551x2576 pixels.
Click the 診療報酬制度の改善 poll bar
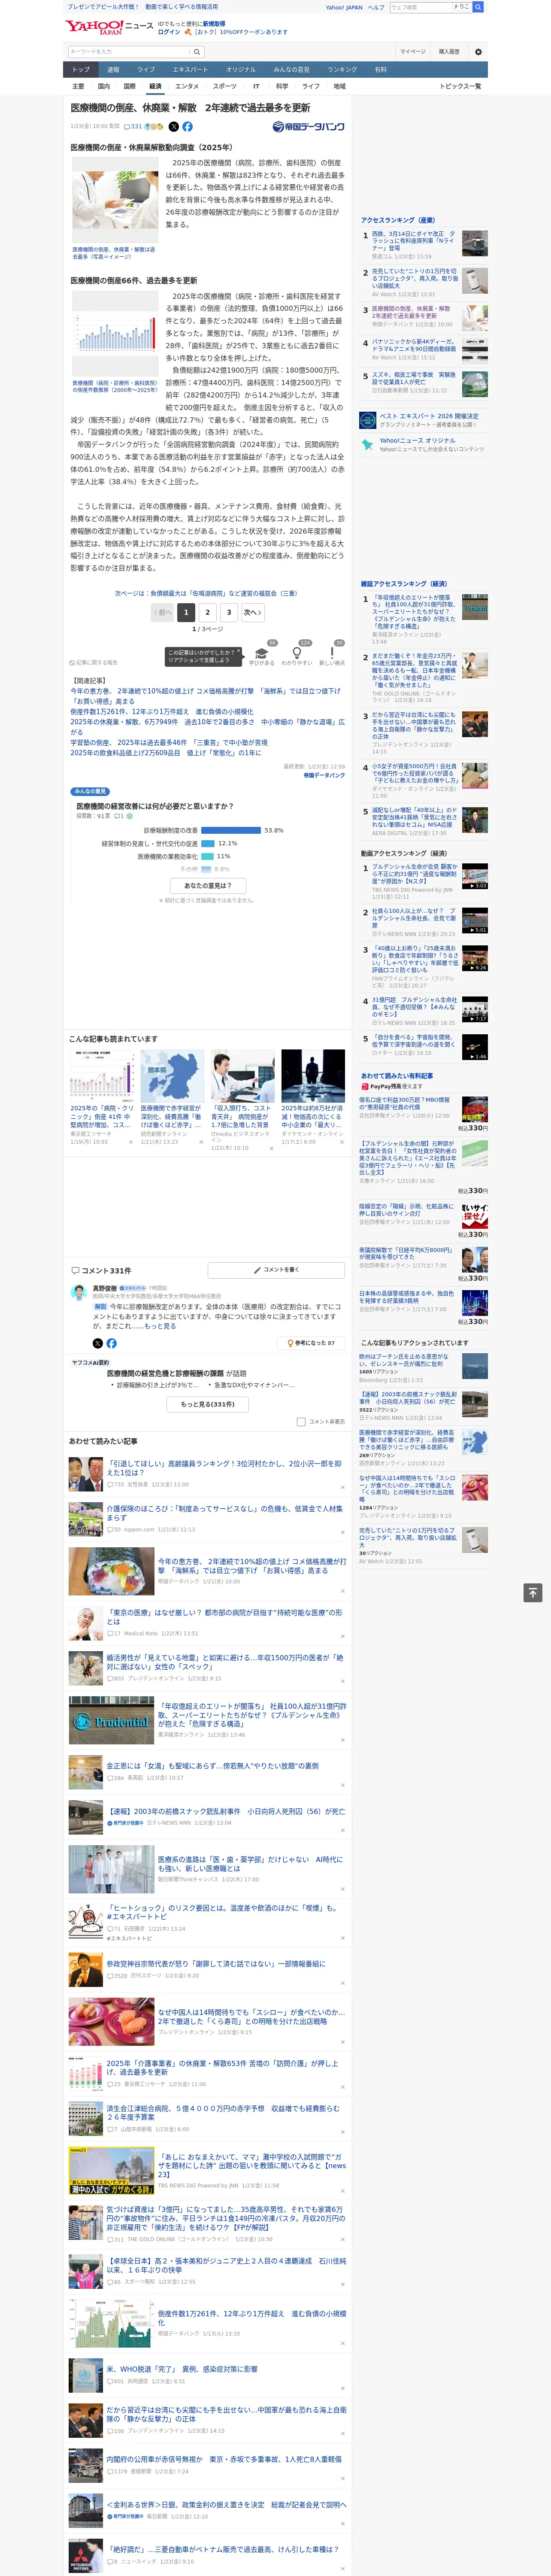click(231, 830)
